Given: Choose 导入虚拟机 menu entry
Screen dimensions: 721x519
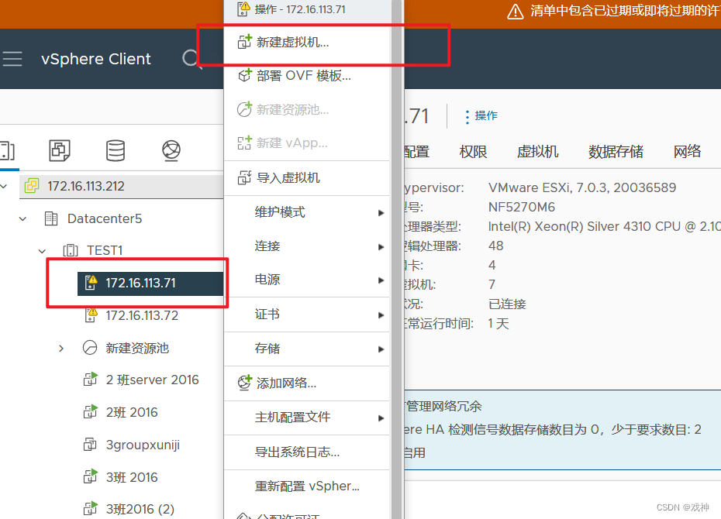Looking at the screenshot, I should coord(307,177).
